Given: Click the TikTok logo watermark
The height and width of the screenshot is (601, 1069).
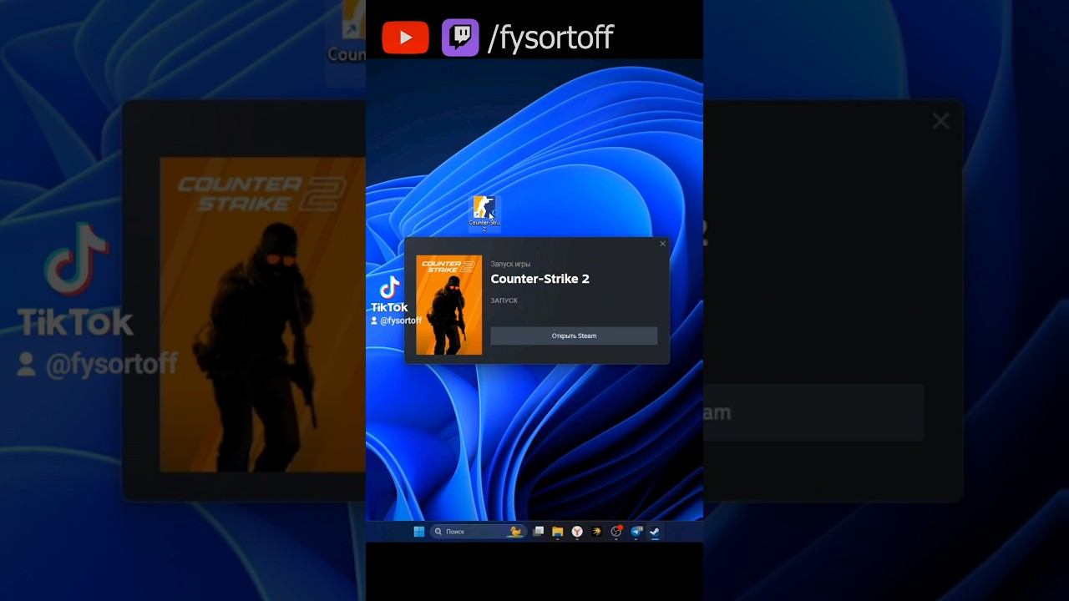Looking at the screenshot, I should [x=389, y=294].
